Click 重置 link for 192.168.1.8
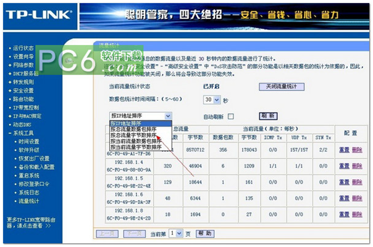Image resolution: width=373 pixels, height=247 pixels. pos(343,214)
